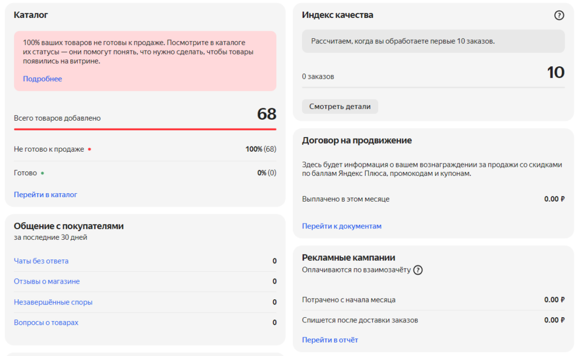
Task: Open Чаты без ответа link
Action: [x=41, y=261]
